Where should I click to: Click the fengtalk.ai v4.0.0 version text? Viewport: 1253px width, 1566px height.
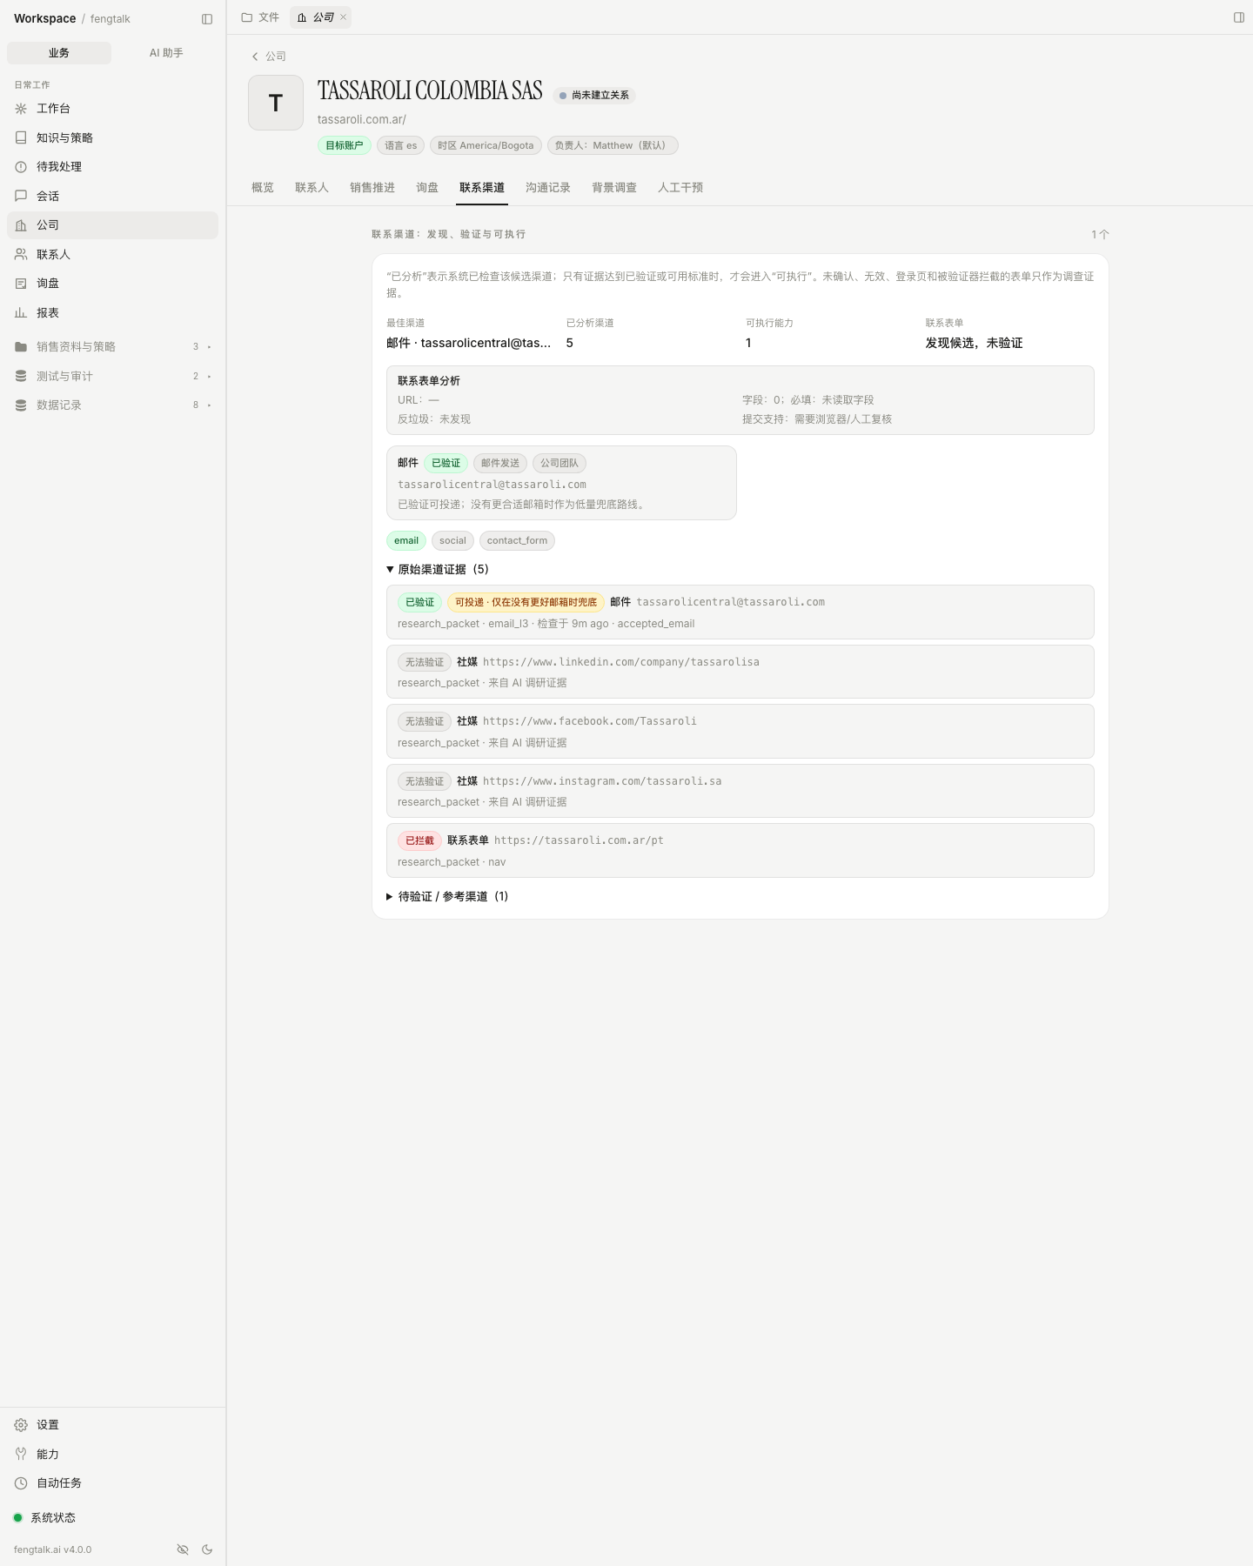[53, 1549]
